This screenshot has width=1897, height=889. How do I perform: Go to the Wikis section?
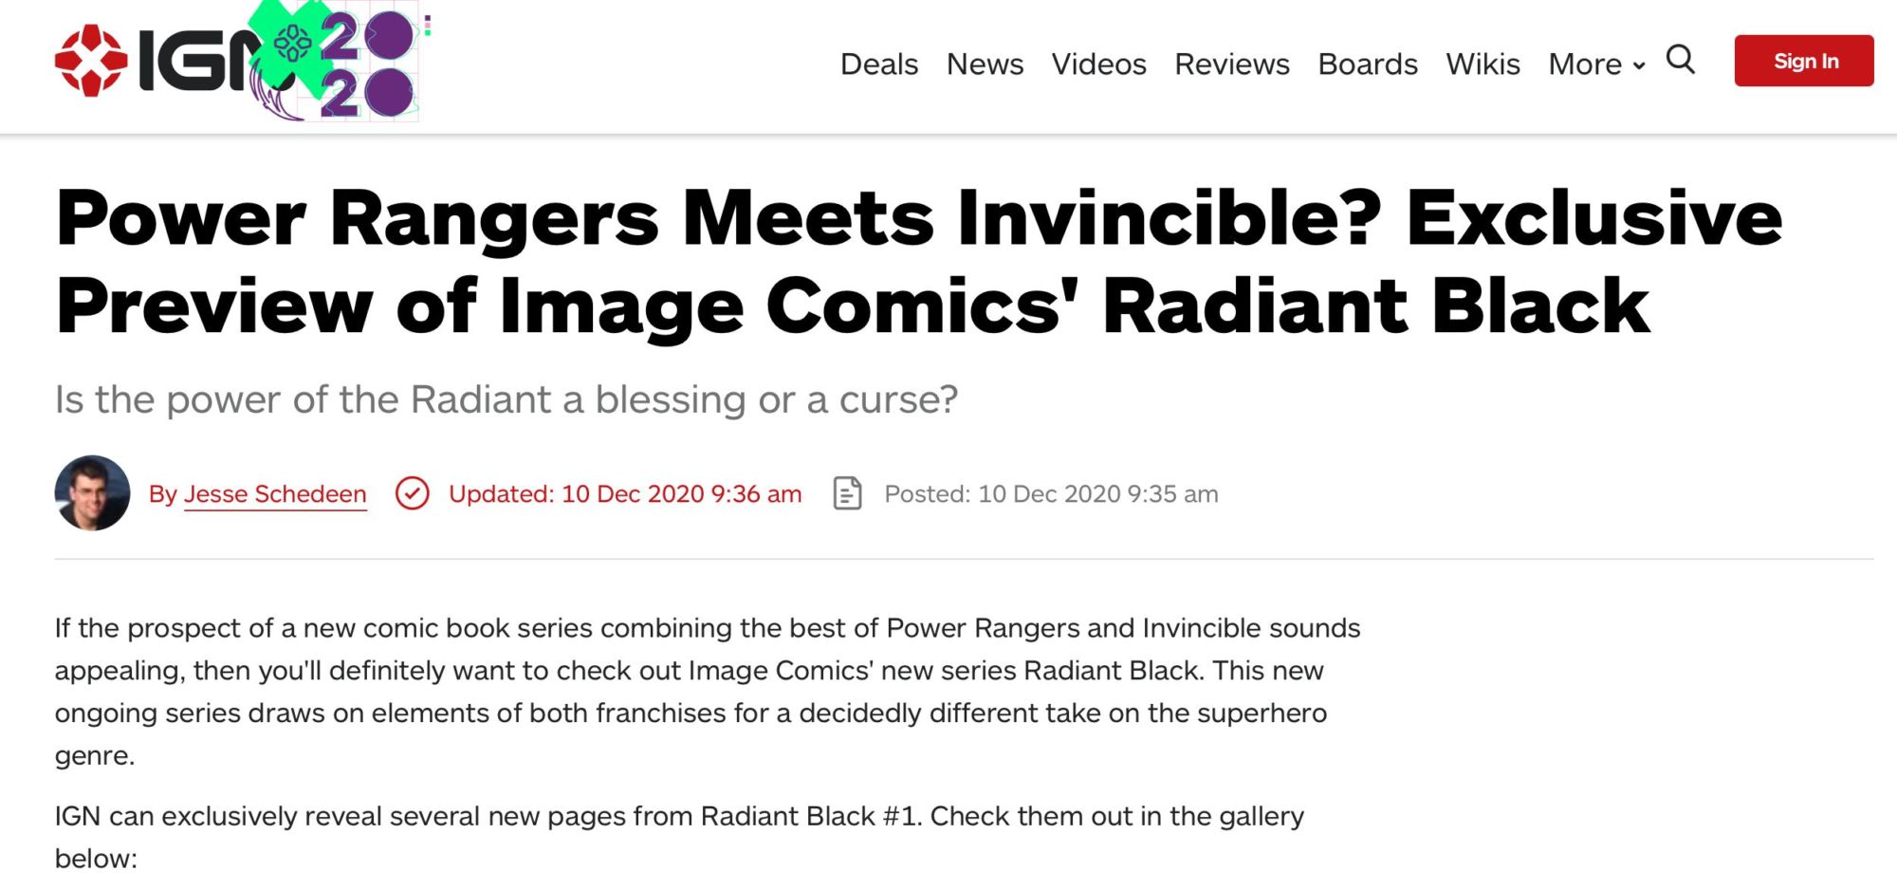click(1483, 64)
